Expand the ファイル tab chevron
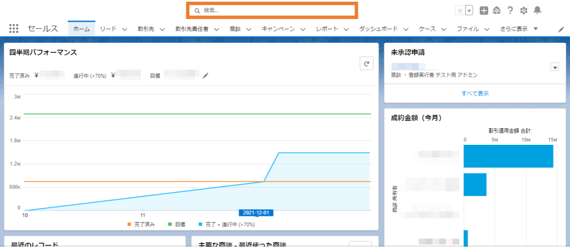 (487, 29)
